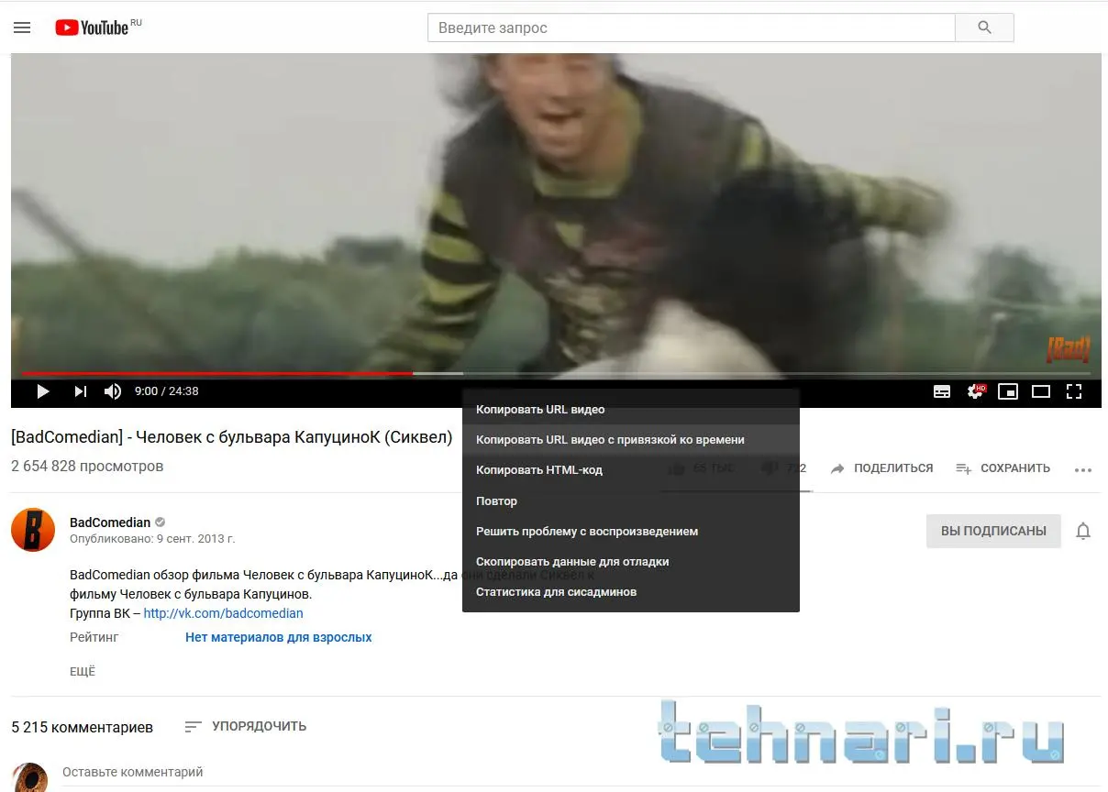Play the video with the play button
The image size is (1108, 792).
[x=42, y=391]
